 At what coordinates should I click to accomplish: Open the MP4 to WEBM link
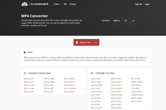(x=70, y=88)
